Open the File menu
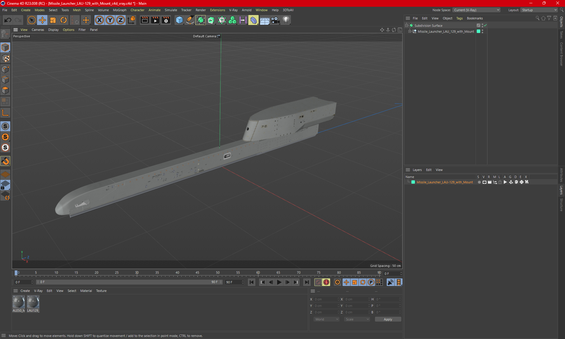This screenshot has height=339, width=565. pos(5,10)
